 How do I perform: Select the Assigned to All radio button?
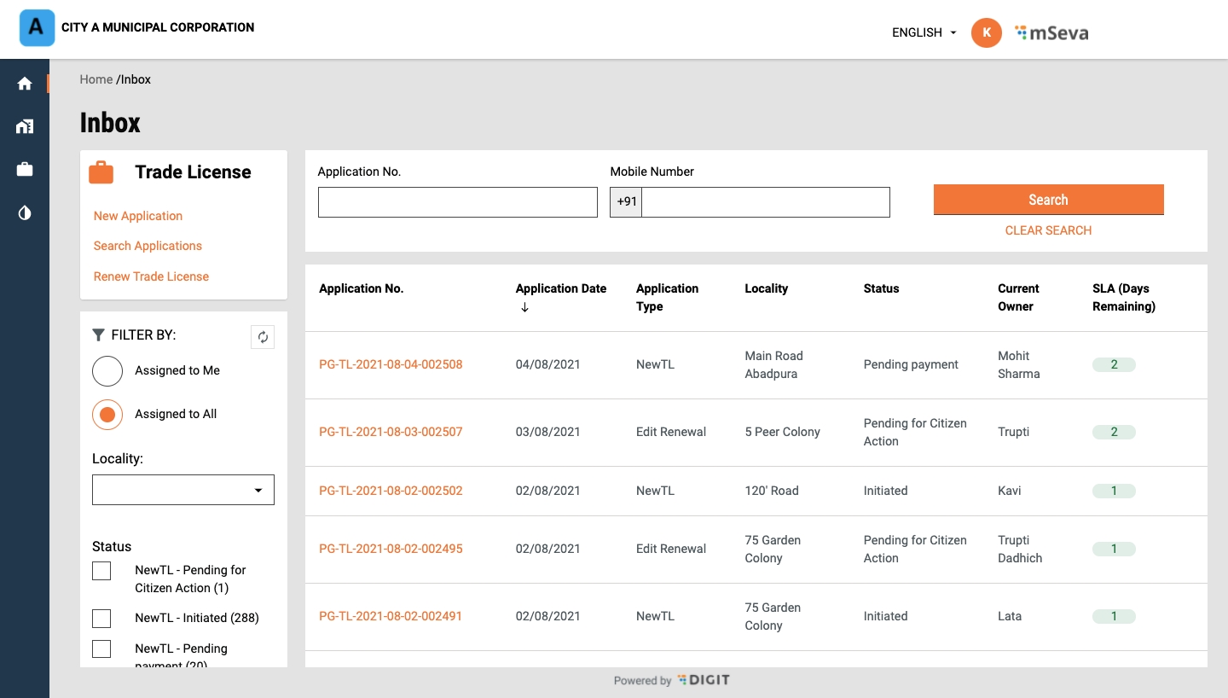pos(107,415)
